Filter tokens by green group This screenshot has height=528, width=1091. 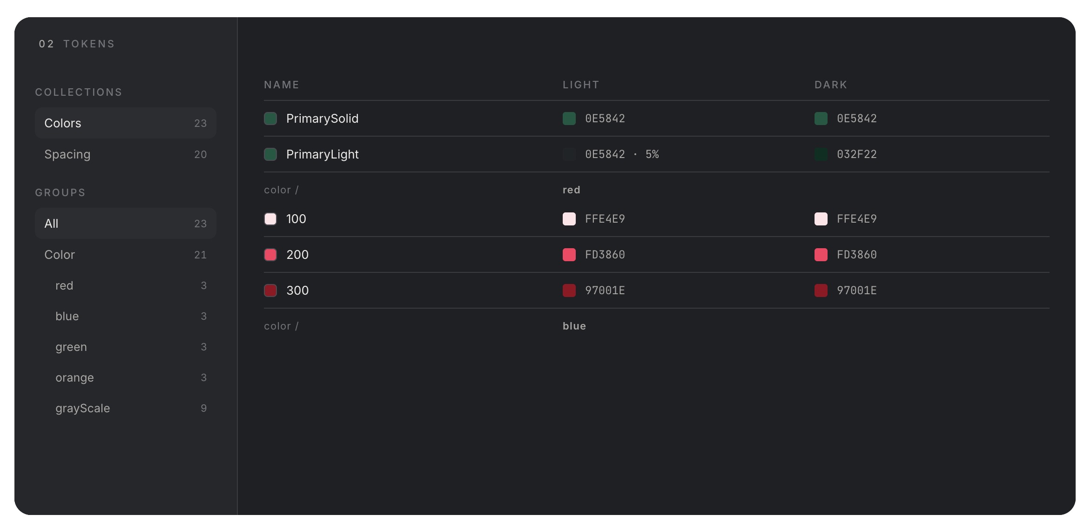pyautogui.click(x=125, y=347)
